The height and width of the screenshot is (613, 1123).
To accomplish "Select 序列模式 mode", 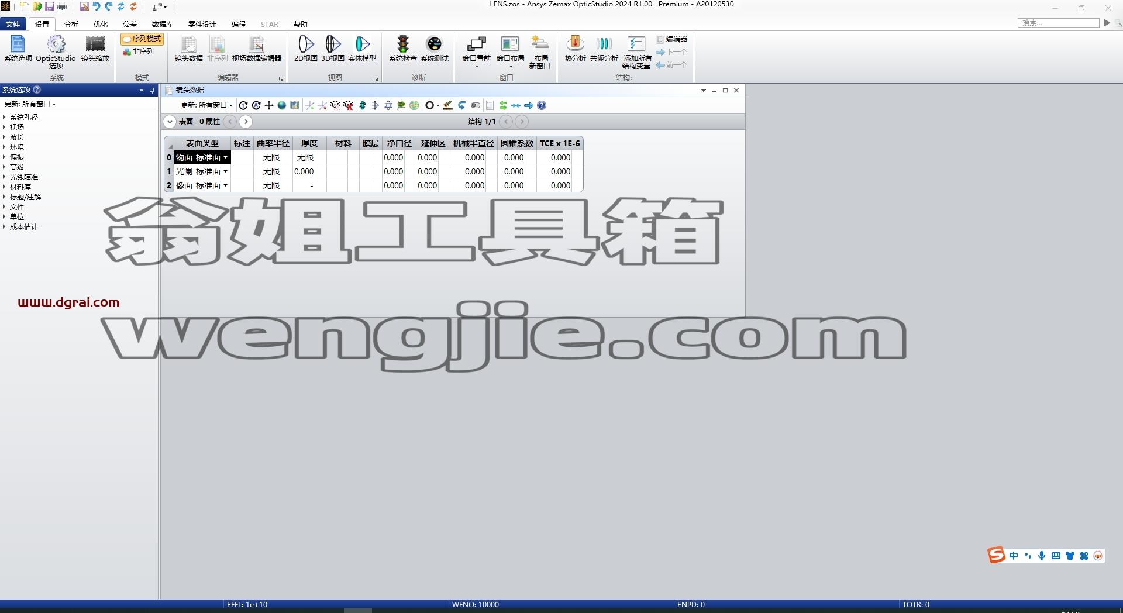I will point(142,39).
